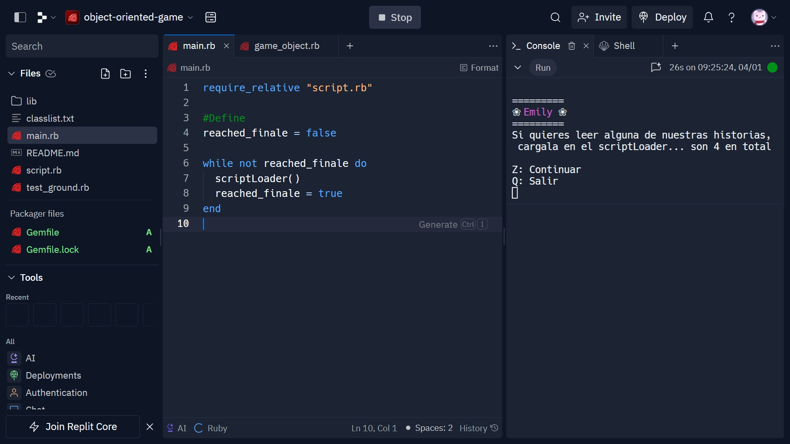Click on the word scriptLoader in line 7
790x444 pixels.
pyautogui.click(x=251, y=178)
